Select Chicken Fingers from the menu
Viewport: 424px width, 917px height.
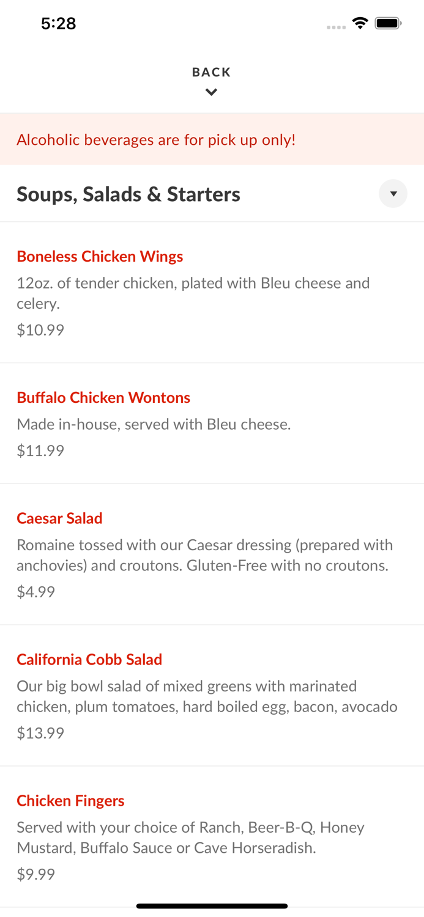(70, 801)
